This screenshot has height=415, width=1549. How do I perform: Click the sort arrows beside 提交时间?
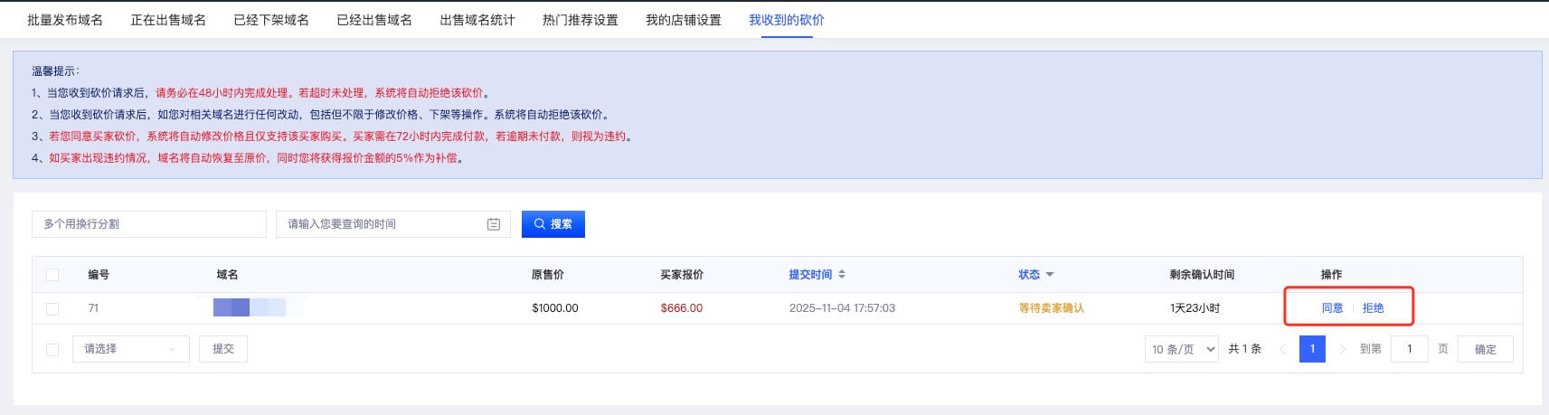[x=842, y=275]
